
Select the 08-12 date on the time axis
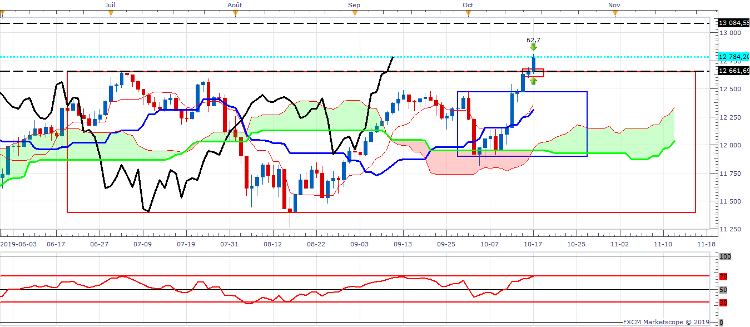[x=272, y=244]
